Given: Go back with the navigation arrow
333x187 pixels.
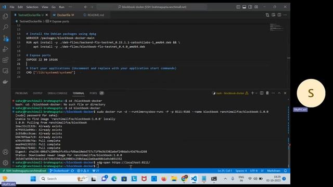Looking at the screenshot, I should point(85,7).
